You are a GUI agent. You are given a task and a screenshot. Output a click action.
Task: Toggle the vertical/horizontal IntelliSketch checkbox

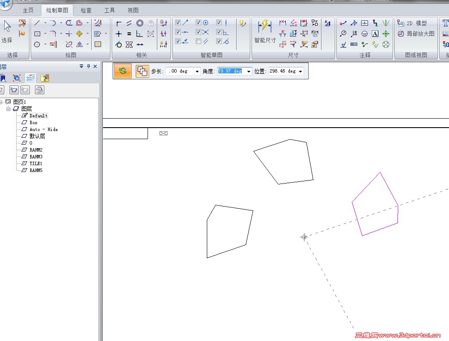(219, 22)
